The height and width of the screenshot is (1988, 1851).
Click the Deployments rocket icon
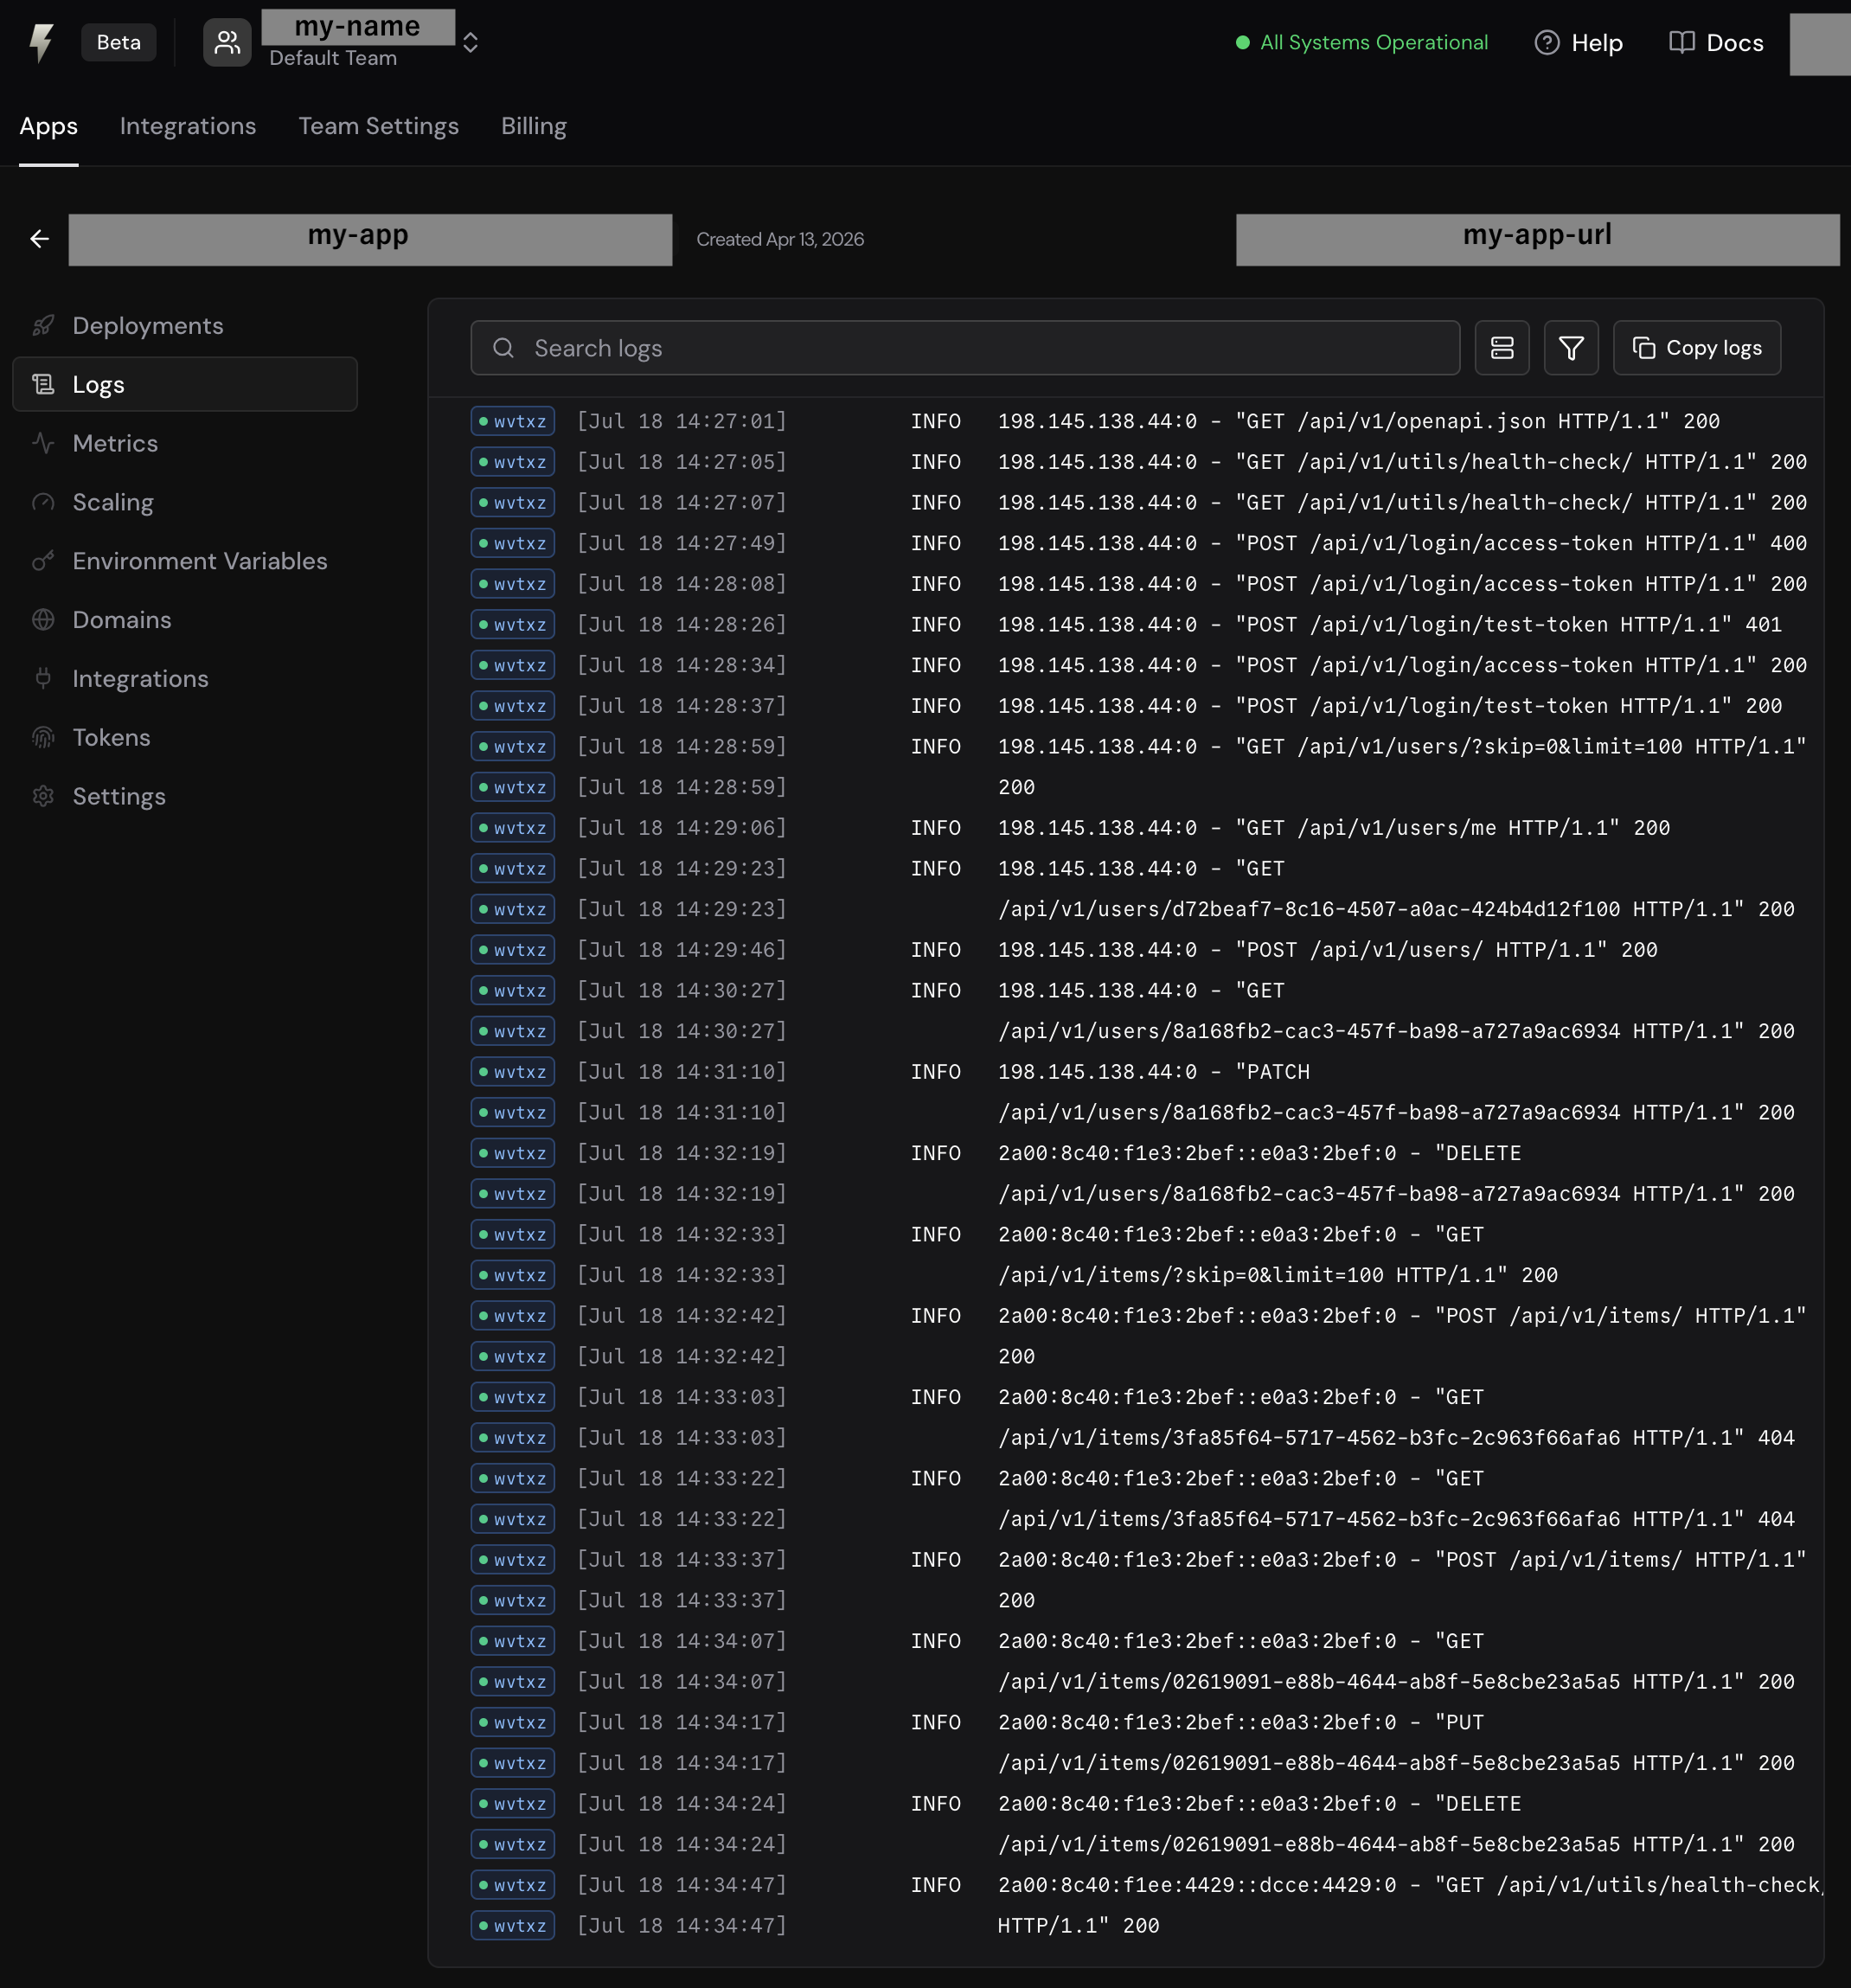(x=43, y=326)
